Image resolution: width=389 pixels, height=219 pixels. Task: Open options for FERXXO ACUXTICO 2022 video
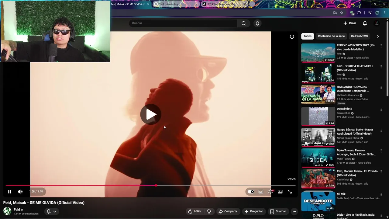tap(381, 46)
